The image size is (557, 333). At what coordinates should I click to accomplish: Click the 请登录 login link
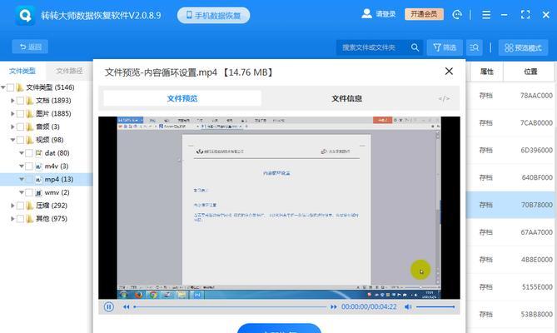385,14
